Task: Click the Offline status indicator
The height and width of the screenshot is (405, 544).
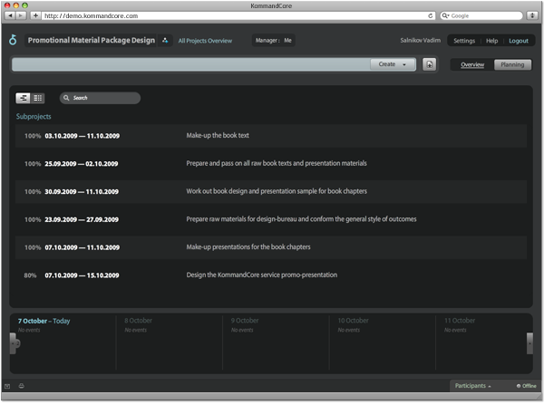Action: (526, 386)
